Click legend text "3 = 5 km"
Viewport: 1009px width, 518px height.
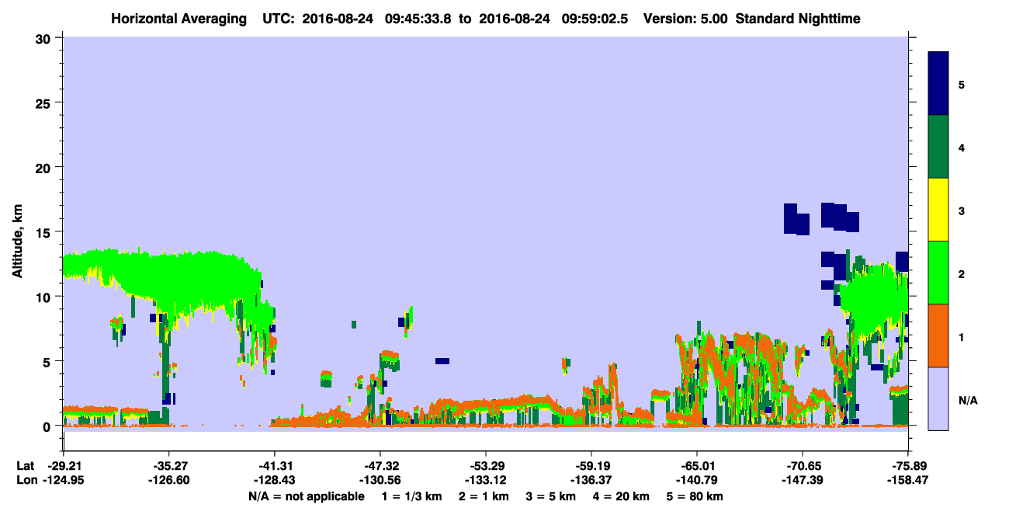pos(551,495)
